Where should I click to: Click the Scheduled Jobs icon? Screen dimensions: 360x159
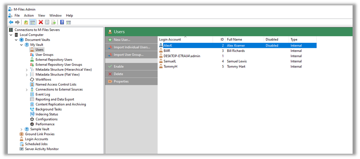22,144
